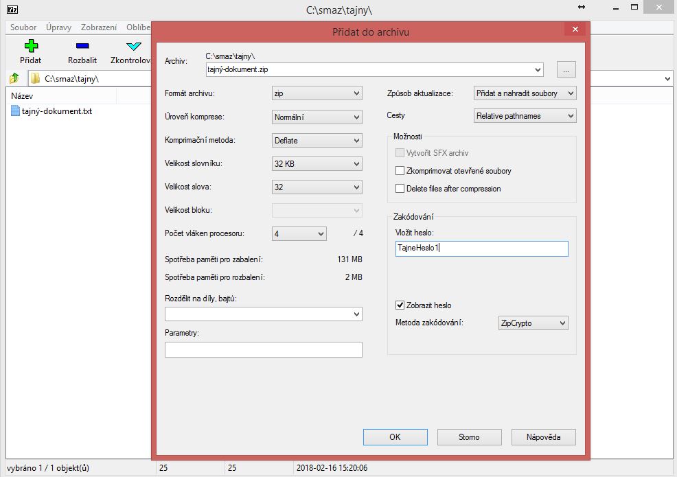The image size is (677, 477).
Task: Uncheck the Zobrazit heslo checkbox
Action: tap(400, 305)
